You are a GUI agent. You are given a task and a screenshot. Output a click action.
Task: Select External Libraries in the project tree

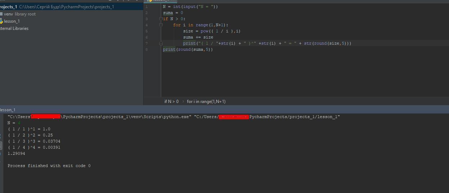(14, 28)
